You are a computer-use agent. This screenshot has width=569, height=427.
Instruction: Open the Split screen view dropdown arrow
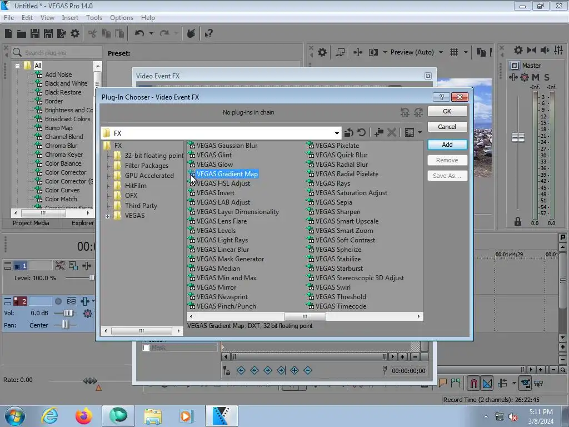[x=385, y=52]
